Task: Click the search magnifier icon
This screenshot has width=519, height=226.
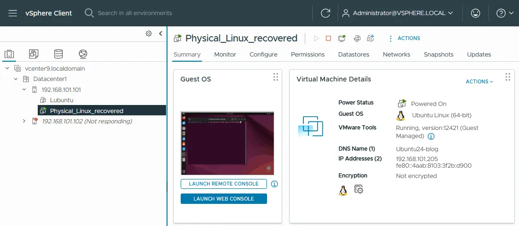Action: pyautogui.click(x=89, y=13)
